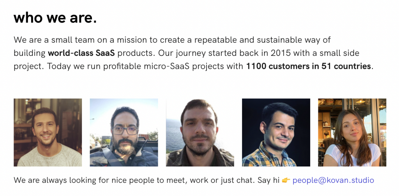Click the bold "world-class SaaS" text

tap(81, 53)
